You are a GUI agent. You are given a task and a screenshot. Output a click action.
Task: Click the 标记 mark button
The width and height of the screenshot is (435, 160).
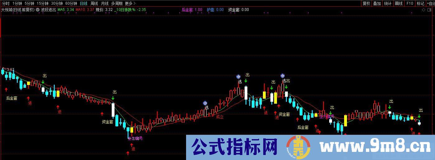420,3
